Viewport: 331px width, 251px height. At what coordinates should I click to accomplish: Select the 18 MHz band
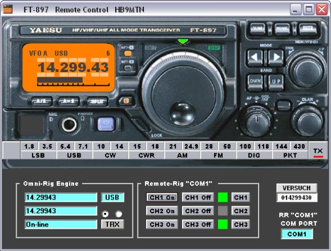155,146
